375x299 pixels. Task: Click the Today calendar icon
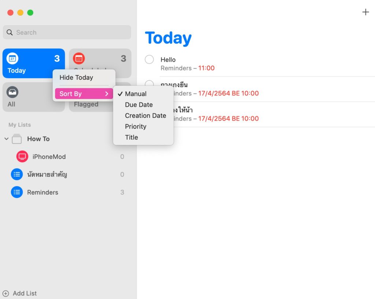(12, 58)
